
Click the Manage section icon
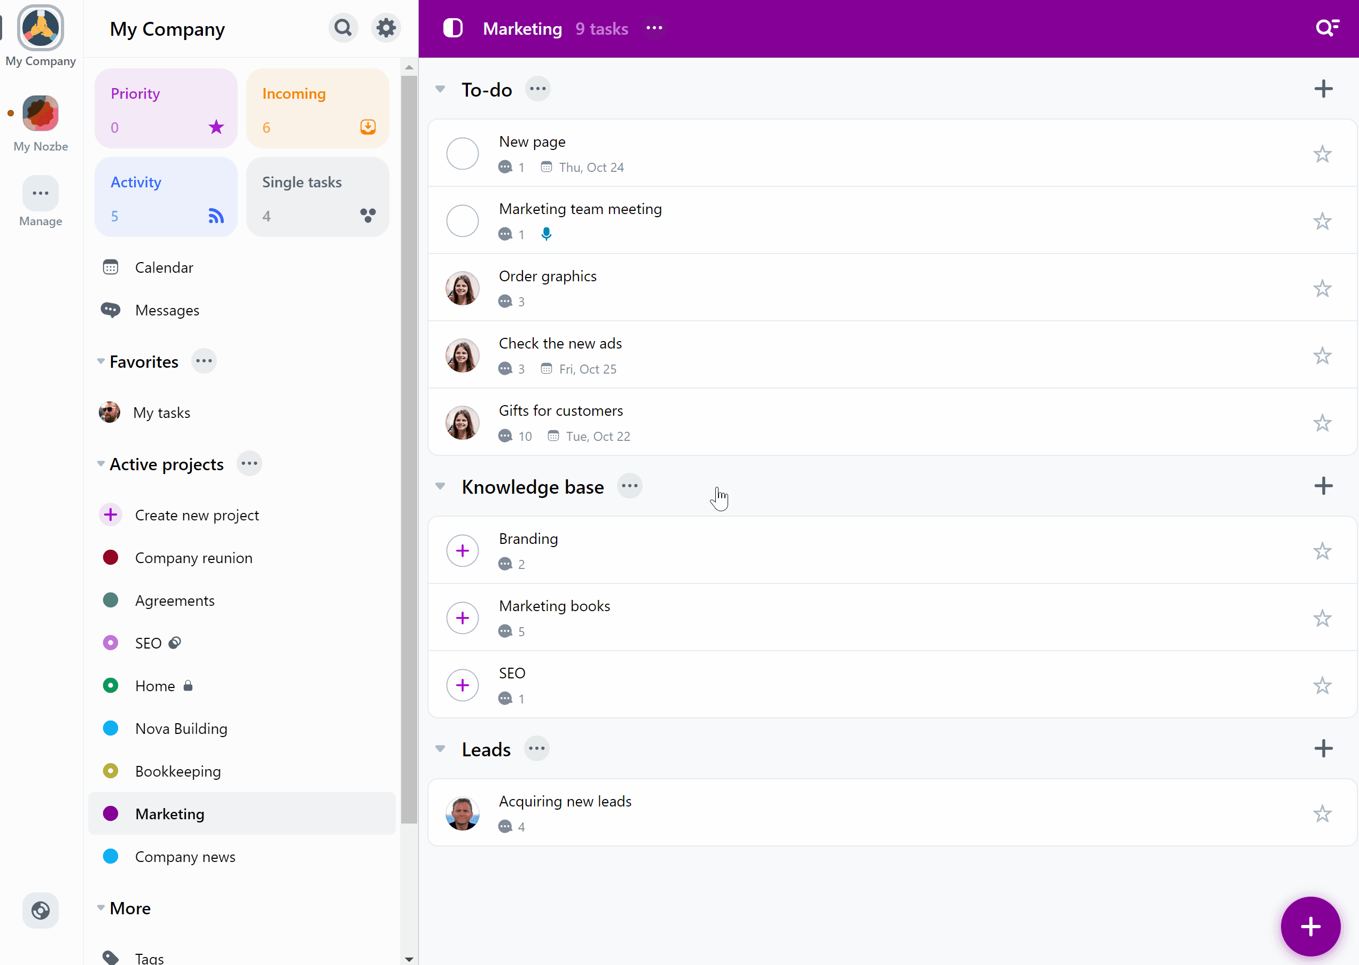click(x=40, y=193)
